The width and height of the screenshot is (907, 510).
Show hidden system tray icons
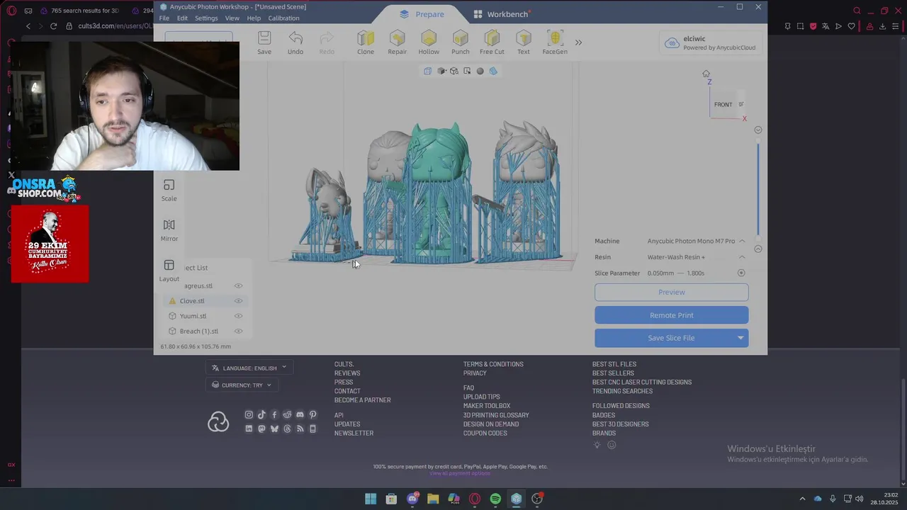point(802,499)
